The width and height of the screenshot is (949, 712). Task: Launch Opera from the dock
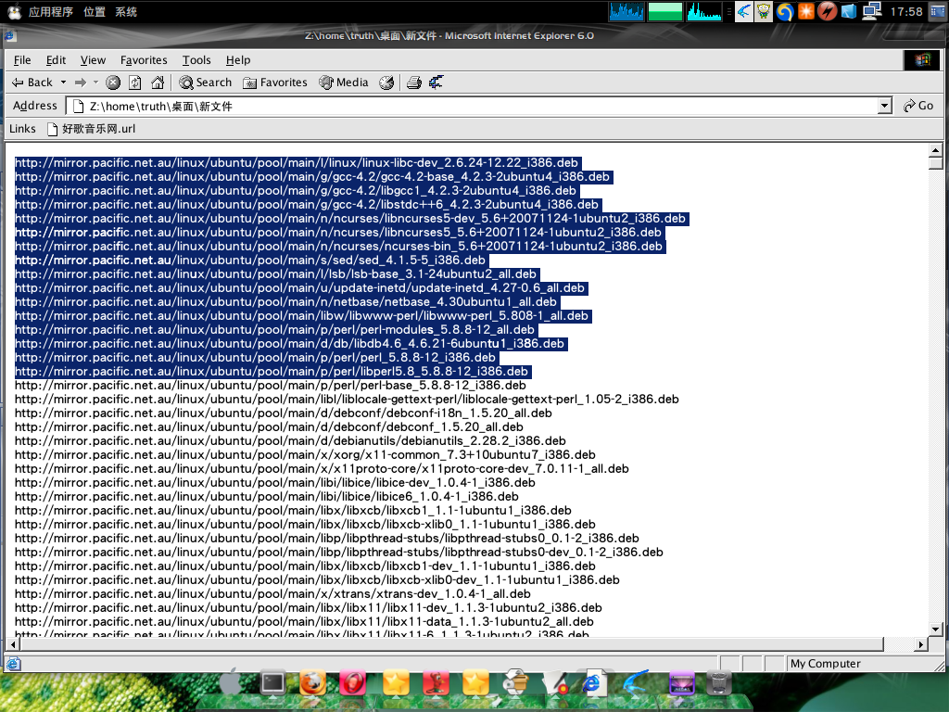coord(353,683)
